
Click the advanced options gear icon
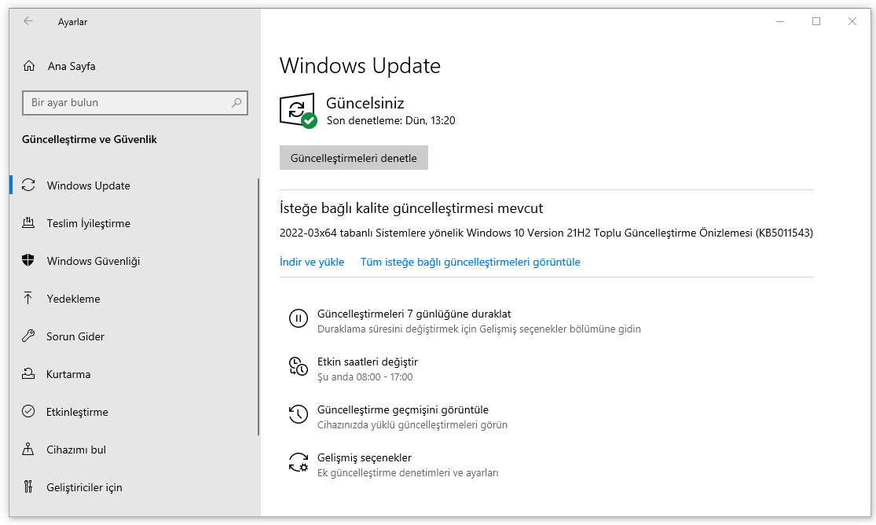pos(299,462)
